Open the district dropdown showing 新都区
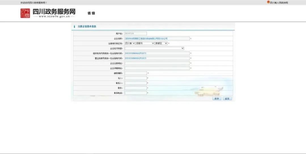Viewport: 306px width, 154px height. tap(161, 43)
